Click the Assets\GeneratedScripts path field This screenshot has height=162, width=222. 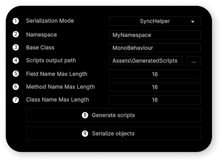click(146, 61)
